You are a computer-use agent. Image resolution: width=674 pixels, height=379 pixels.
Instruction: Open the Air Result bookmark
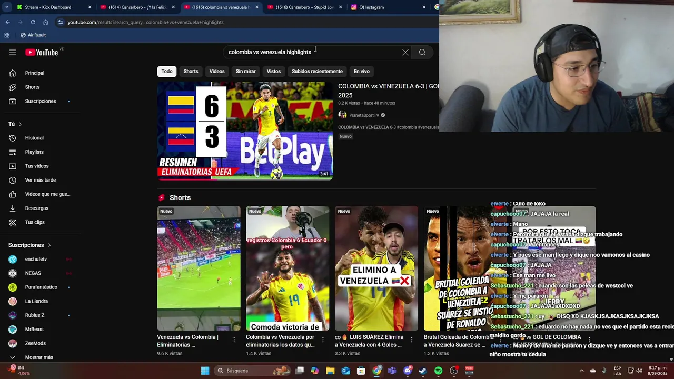point(33,35)
